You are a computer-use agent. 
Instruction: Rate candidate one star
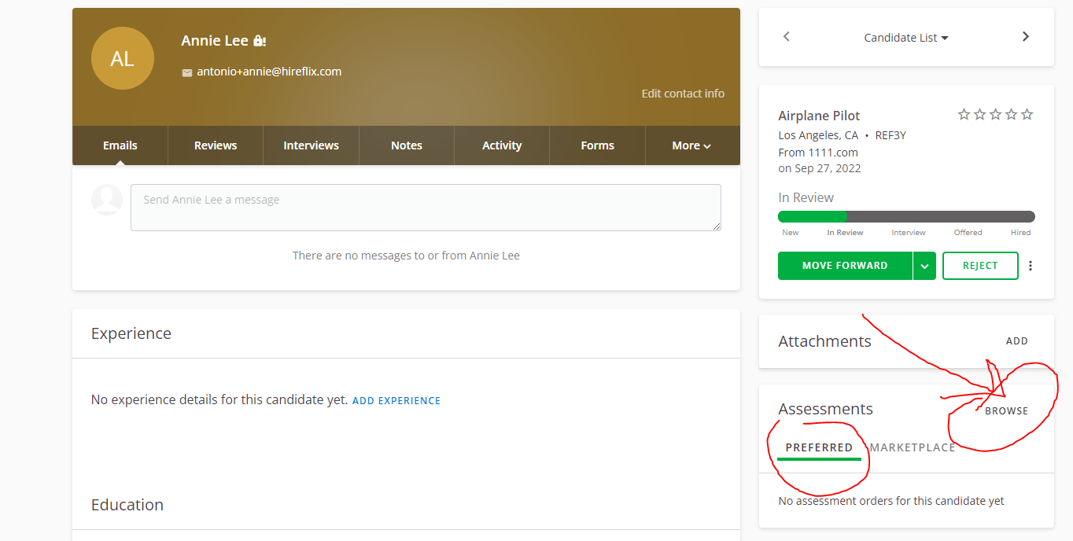click(x=964, y=115)
